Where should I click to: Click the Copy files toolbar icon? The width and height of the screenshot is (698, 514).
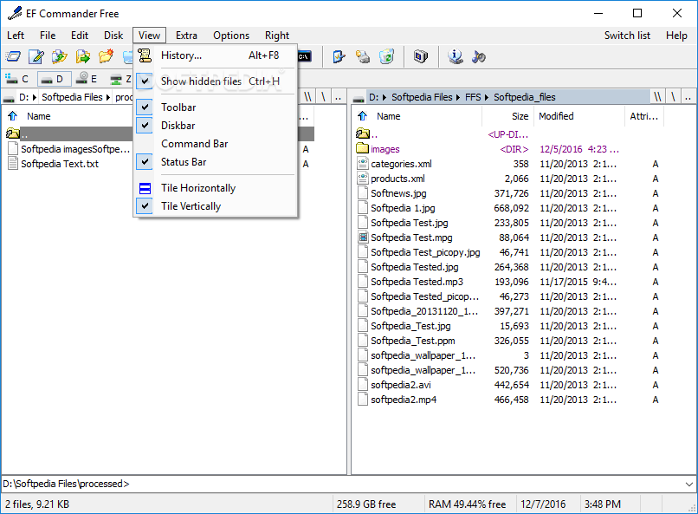click(x=60, y=56)
